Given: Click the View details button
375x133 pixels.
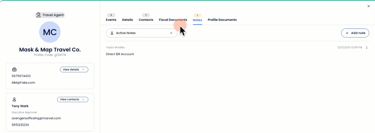Looking at the screenshot, I should click(x=74, y=70).
